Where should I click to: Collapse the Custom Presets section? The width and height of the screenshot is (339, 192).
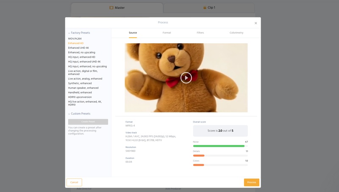click(69, 114)
